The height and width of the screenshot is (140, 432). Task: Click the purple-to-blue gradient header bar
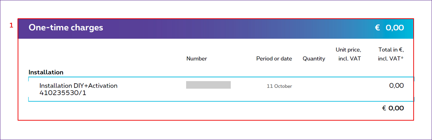pos(216,28)
